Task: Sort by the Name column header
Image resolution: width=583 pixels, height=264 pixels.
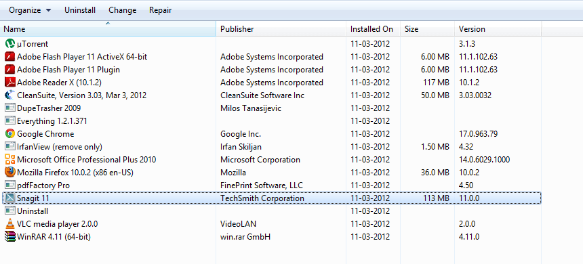Action: pos(108,29)
